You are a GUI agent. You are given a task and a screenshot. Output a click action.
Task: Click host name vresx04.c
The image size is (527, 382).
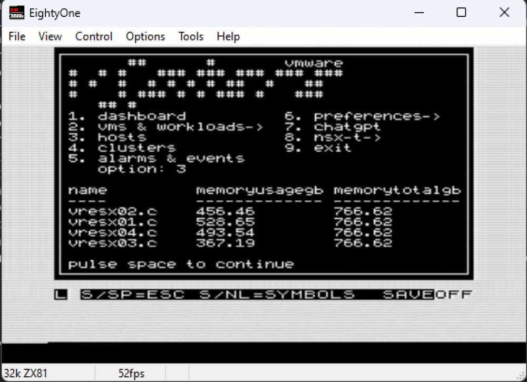pyautogui.click(x=113, y=232)
